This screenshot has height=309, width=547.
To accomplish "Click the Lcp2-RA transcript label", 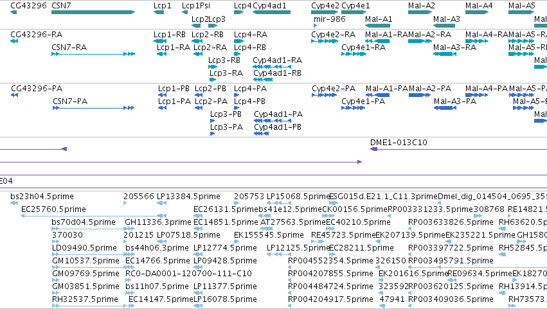I will point(210,48).
